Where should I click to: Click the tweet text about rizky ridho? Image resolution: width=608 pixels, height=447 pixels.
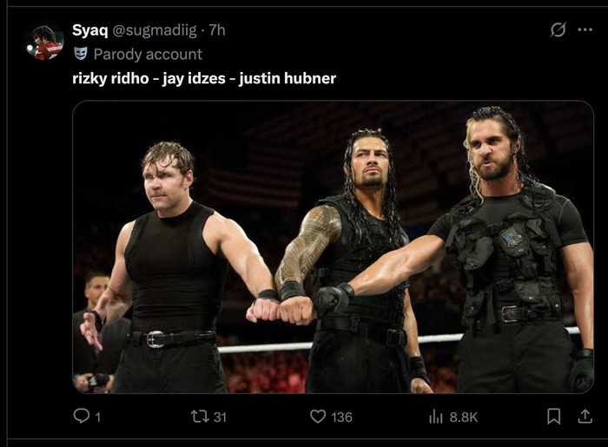pos(203,78)
